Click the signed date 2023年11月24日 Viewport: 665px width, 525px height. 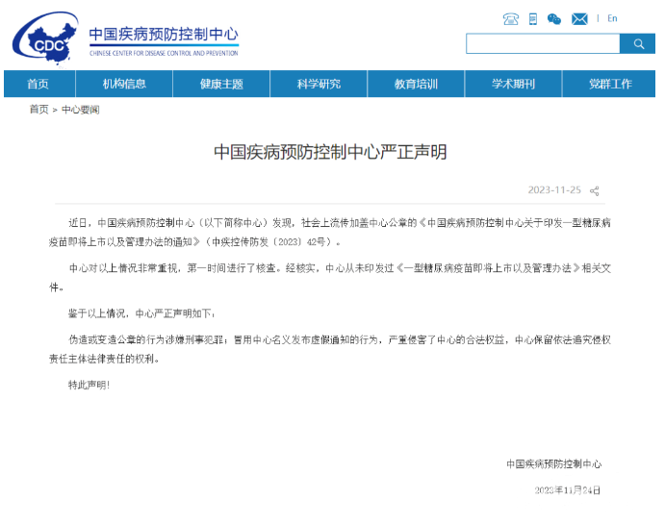(x=568, y=490)
